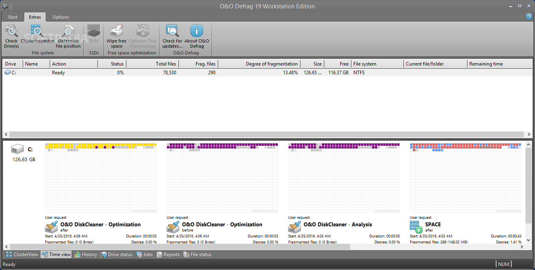Image resolution: width=535 pixels, height=270 pixels.
Task: Click Current file/folder column header
Action: tap(436, 64)
